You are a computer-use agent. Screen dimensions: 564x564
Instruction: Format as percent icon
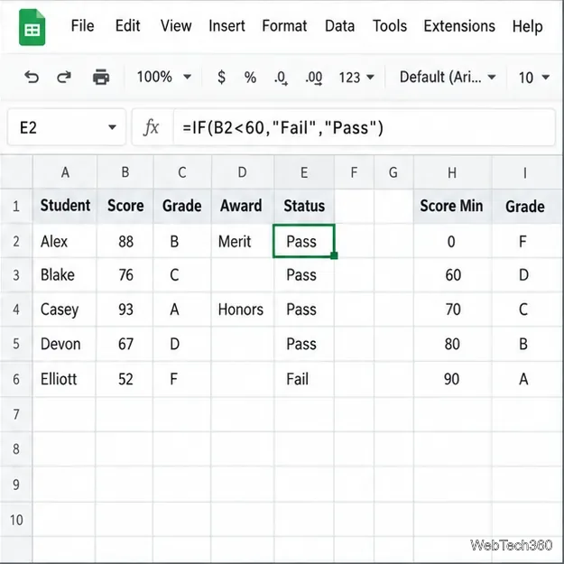250,77
